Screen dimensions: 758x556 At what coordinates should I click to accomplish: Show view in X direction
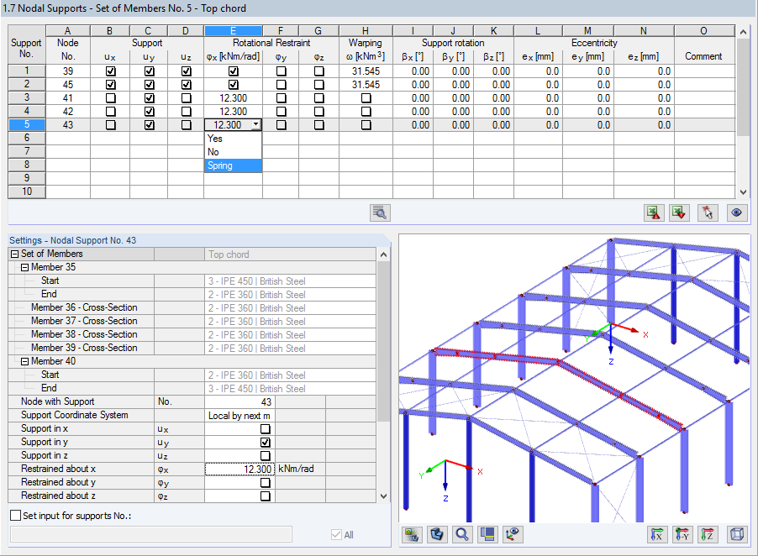point(656,534)
